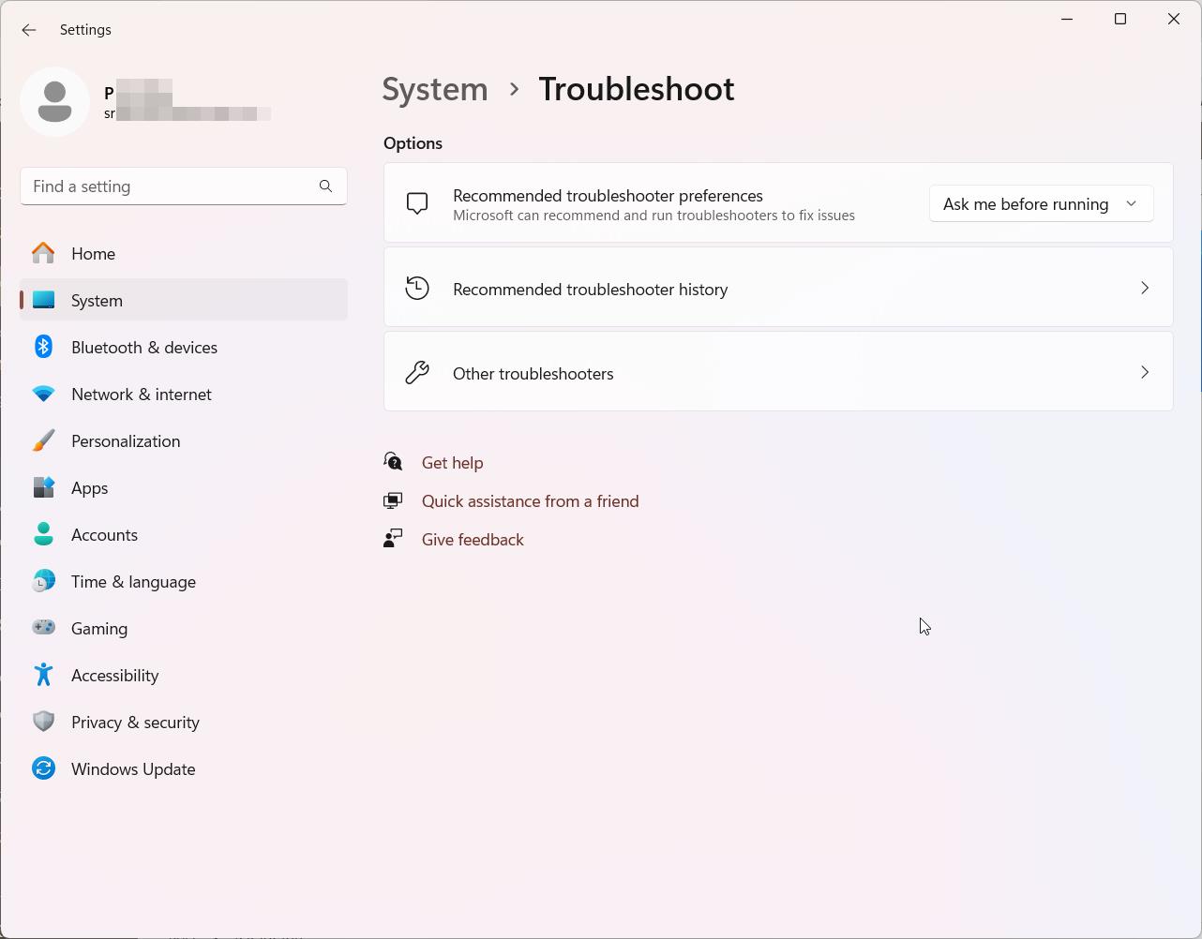The width and height of the screenshot is (1202, 939).
Task: Click the Recommended troubleshooter preferences label
Action: [608, 195]
